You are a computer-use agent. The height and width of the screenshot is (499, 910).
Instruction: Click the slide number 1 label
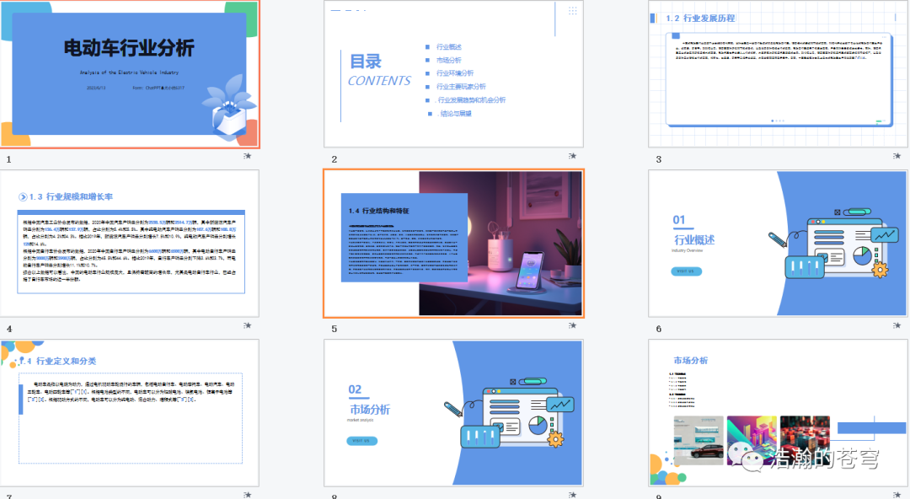click(8, 159)
